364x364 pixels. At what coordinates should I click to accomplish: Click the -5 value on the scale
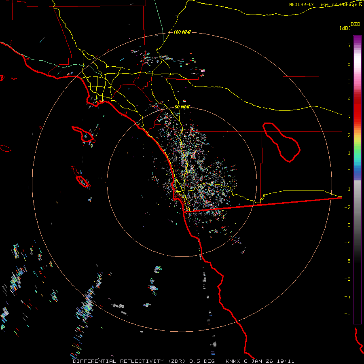click(x=347, y=261)
